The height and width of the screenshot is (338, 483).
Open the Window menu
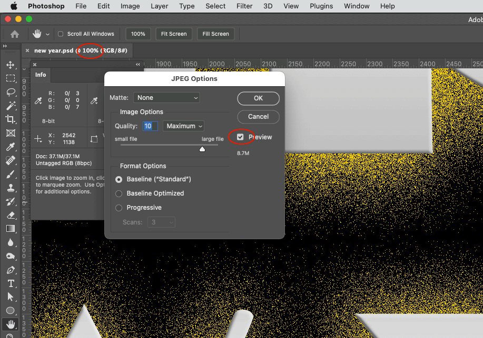click(x=357, y=6)
